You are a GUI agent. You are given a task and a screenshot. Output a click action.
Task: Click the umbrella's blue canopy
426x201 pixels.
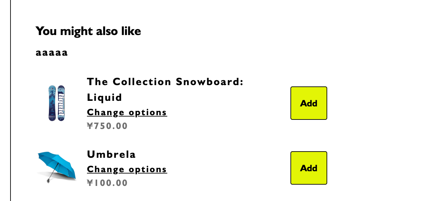(x=59, y=160)
